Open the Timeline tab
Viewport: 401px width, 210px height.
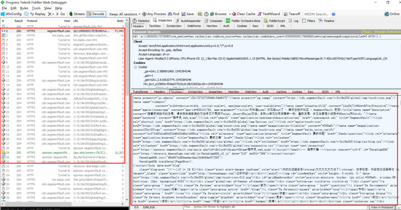(326, 21)
